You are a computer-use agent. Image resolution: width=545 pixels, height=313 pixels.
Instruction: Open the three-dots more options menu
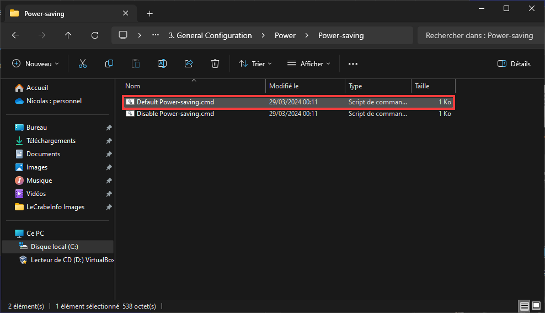(353, 63)
